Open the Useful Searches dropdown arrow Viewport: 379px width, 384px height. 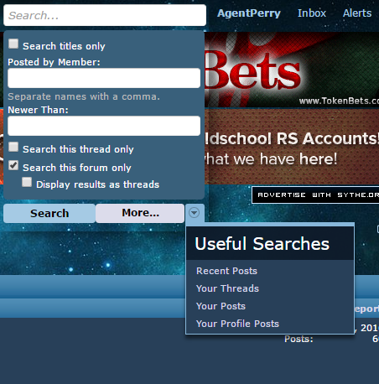tap(195, 213)
